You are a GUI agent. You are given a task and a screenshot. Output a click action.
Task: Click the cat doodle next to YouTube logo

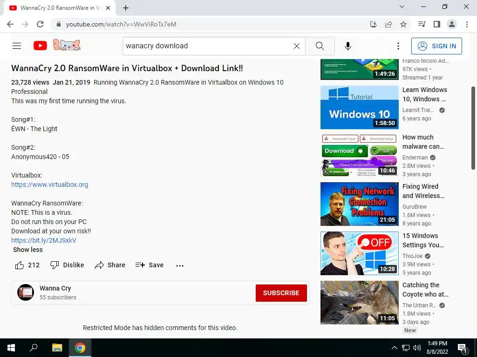(x=67, y=45)
